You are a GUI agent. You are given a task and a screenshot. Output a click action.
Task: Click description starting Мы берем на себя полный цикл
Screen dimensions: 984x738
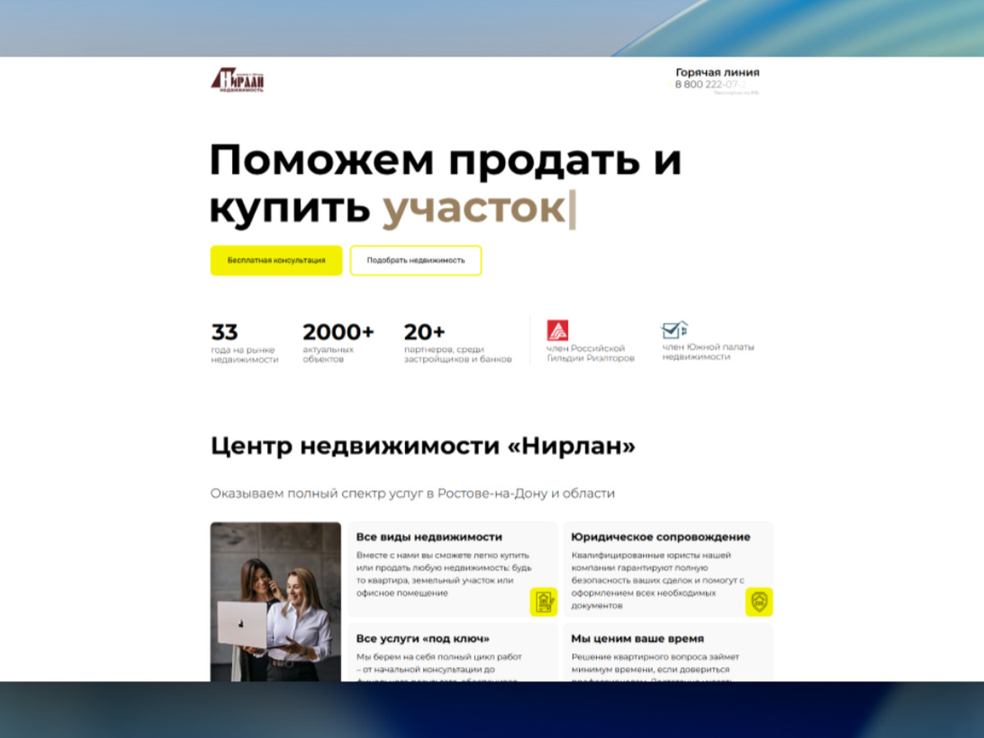pos(439,666)
